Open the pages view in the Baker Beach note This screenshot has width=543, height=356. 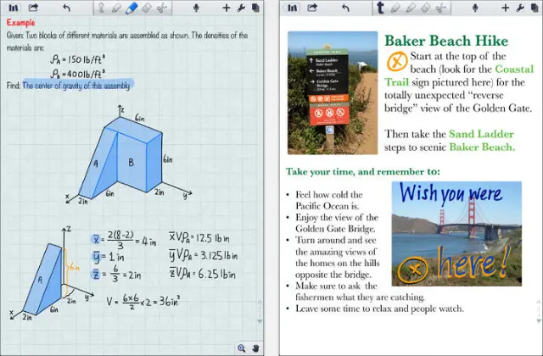click(x=535, y=8)
